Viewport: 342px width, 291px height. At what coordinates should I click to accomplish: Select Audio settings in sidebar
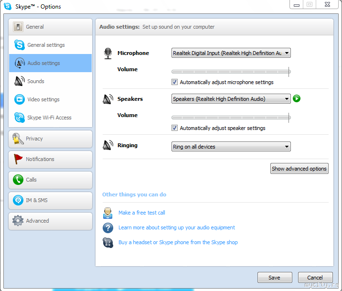(x=50, y=63)
